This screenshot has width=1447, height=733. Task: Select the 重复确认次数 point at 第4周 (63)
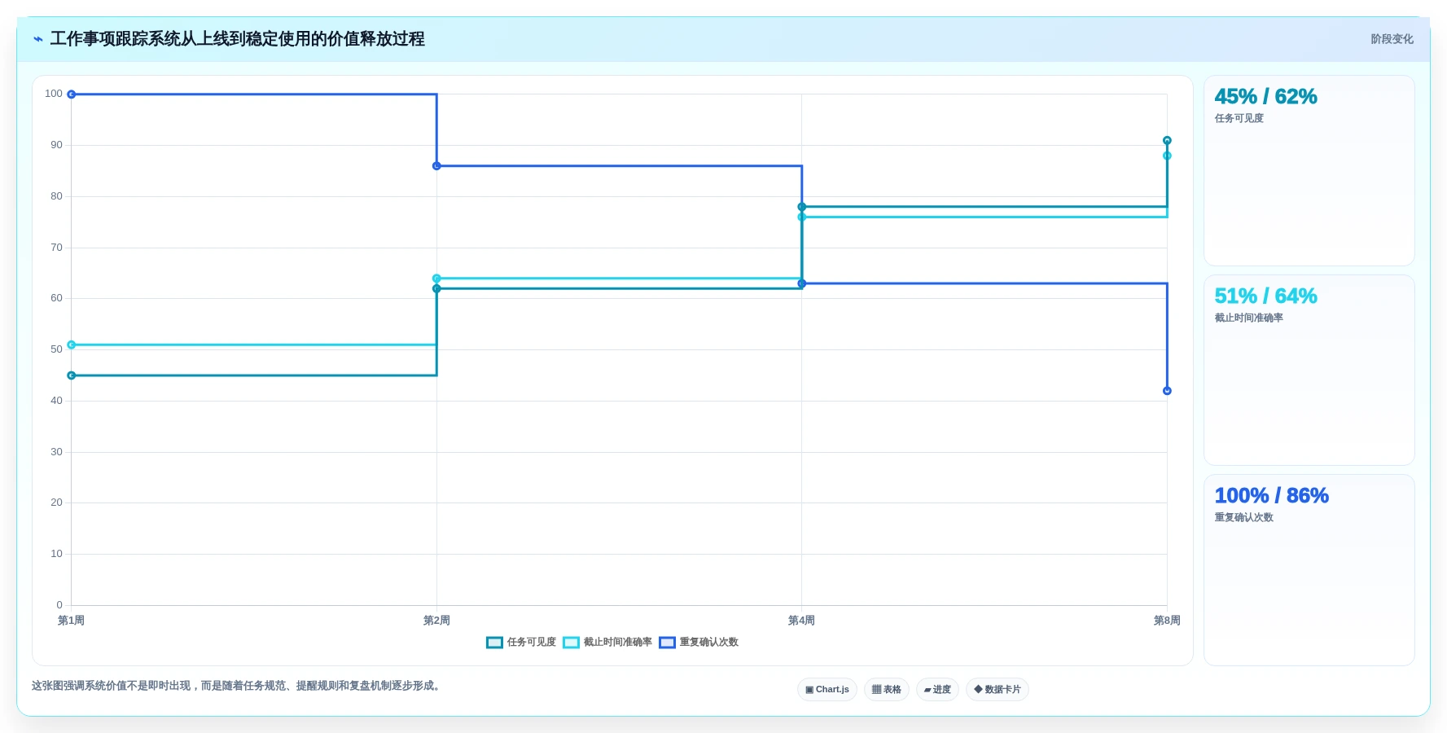coord(802,283)
